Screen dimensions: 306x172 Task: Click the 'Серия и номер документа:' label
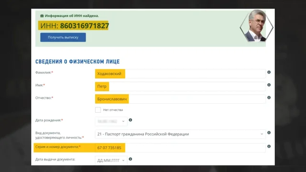(58, 147)
